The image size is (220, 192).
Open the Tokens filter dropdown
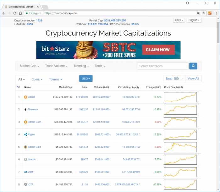pos(56,80)
